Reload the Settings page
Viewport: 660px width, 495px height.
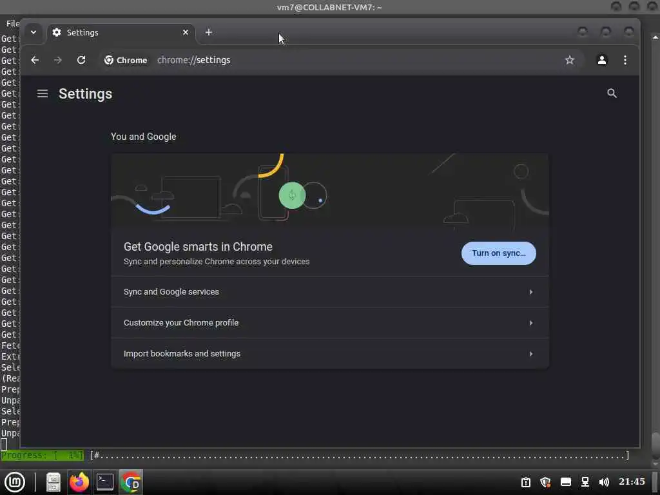(81, 60)
